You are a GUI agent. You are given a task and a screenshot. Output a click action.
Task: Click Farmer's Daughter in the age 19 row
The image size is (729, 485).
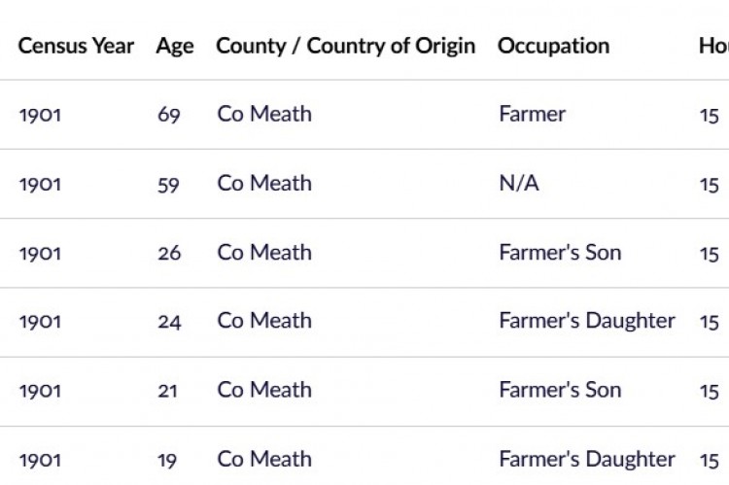pyautogui.click(x=586, y=460)
